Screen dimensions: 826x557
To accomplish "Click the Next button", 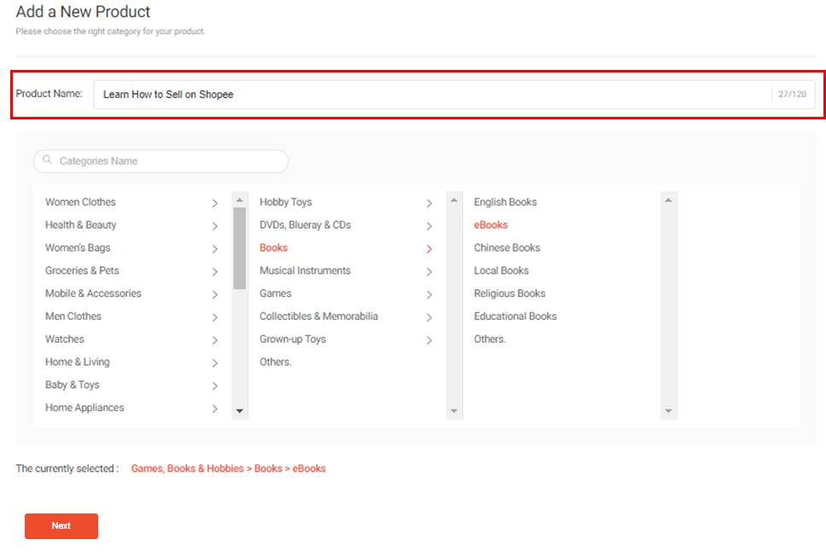I will coord(61,526).
